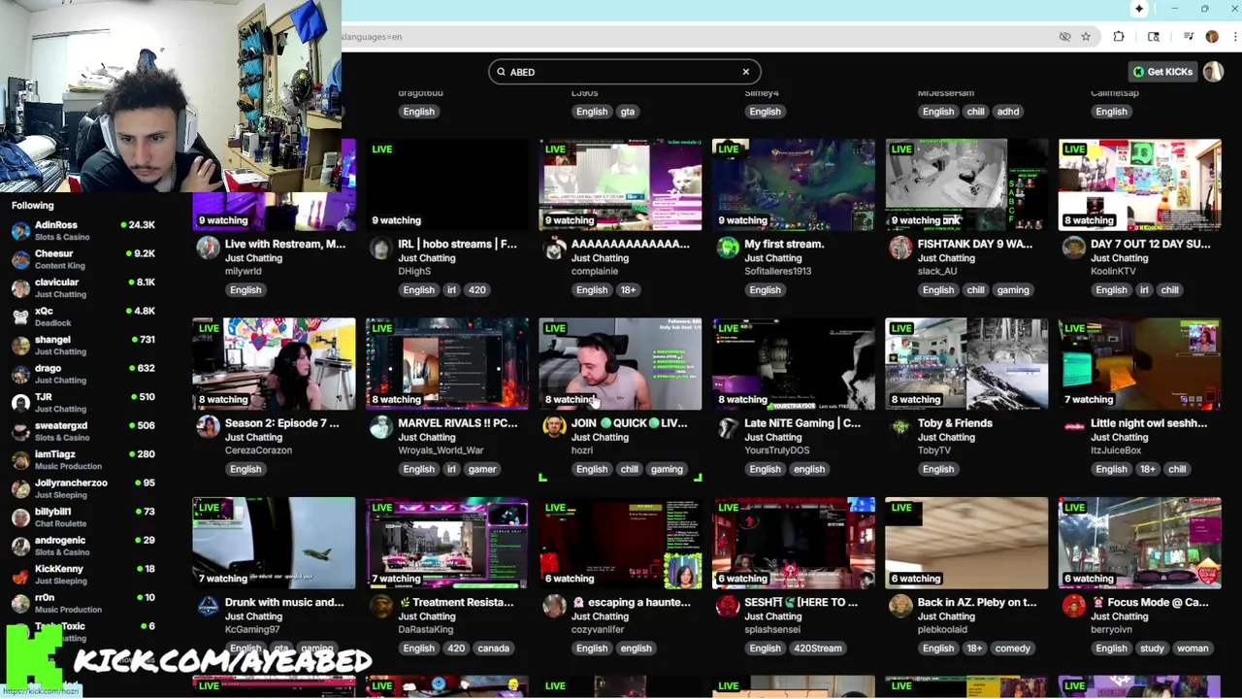Click the 'Treatment Resista...' stream title

coord(456,603)
